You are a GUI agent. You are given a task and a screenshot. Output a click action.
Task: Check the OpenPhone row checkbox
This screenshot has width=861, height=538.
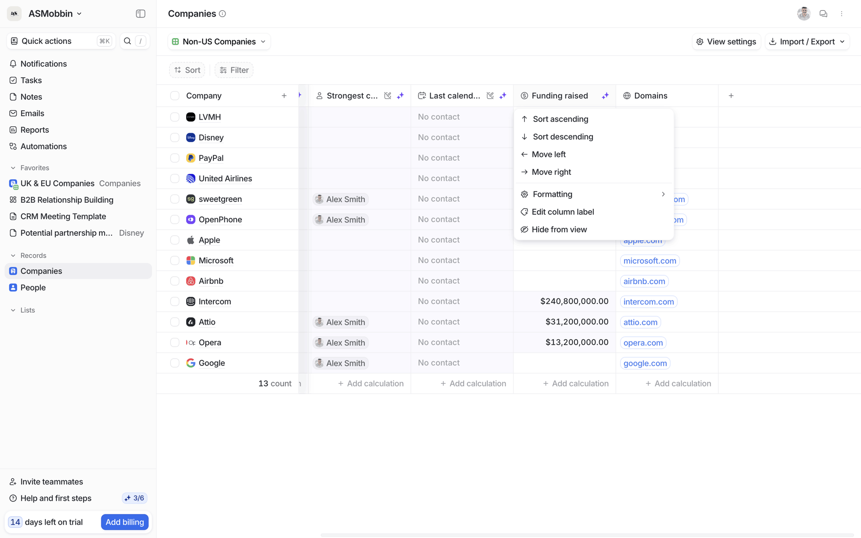(175, 220)
